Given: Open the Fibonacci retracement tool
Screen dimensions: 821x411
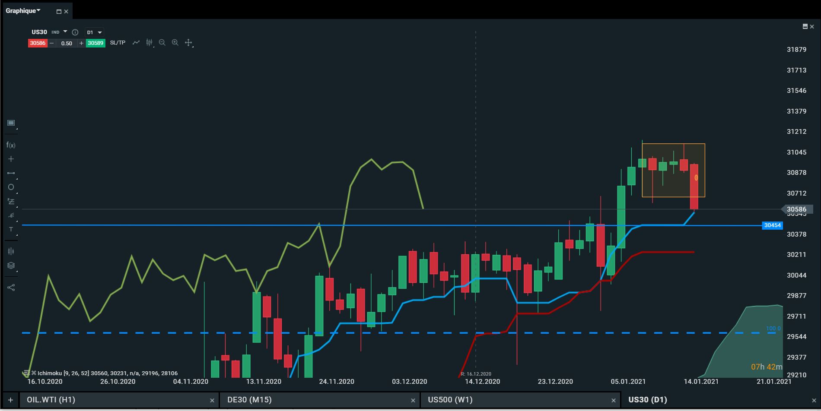Looking at the screenshot, I should click(x=11, y=201).
